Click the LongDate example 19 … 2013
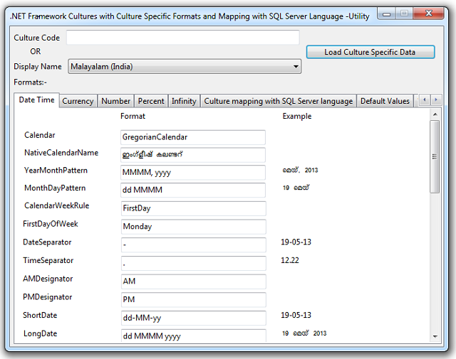The height and width of the screenshot is (359, 456). click(304, 333)
